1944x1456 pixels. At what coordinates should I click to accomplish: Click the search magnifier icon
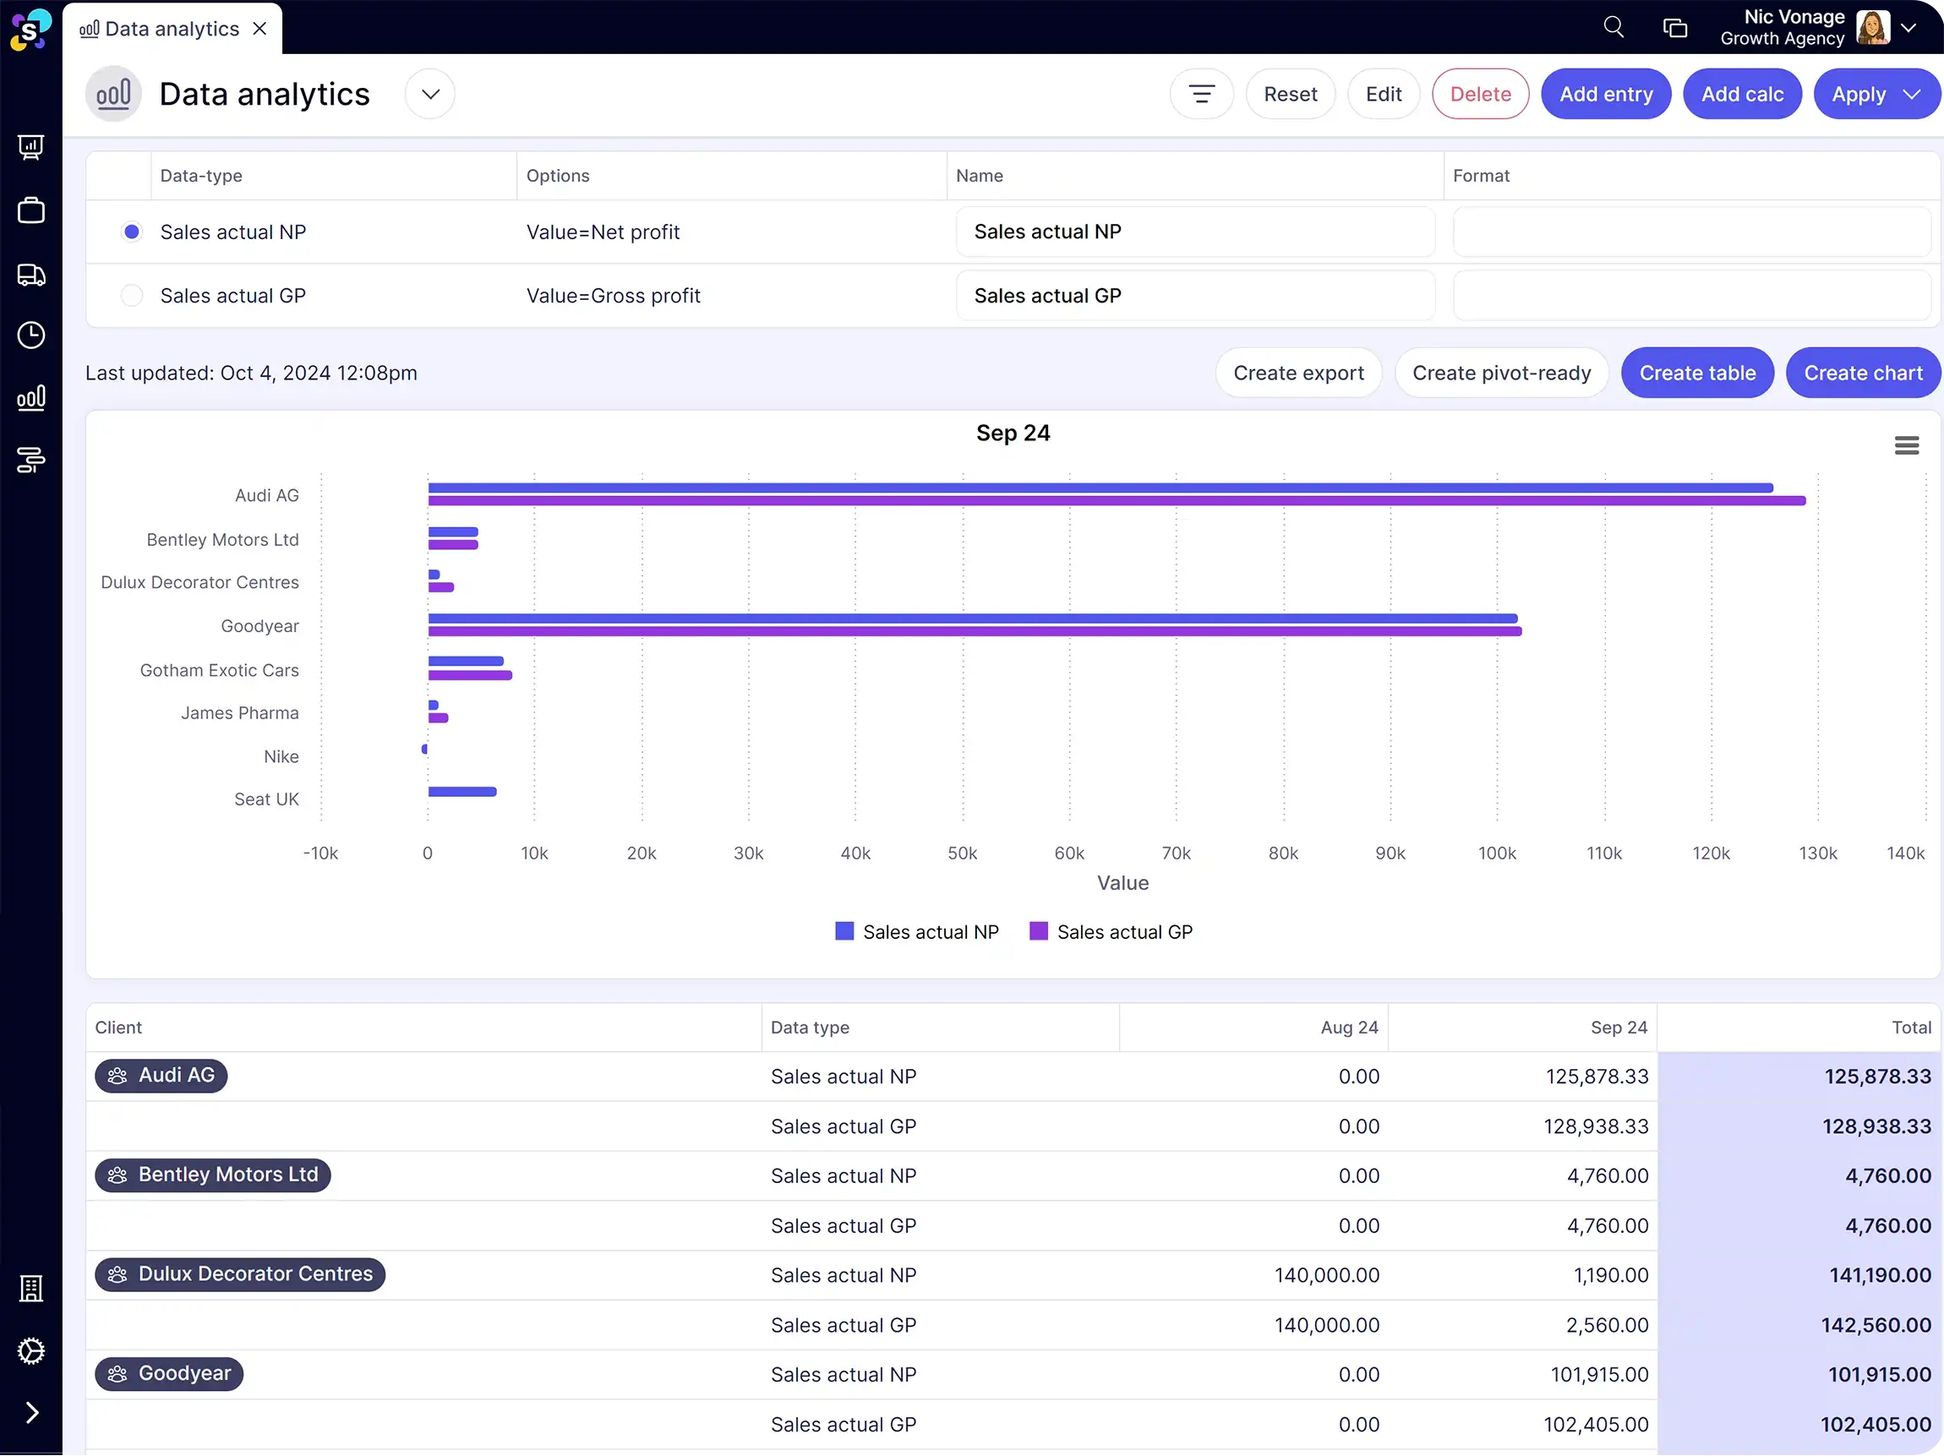1614,27
